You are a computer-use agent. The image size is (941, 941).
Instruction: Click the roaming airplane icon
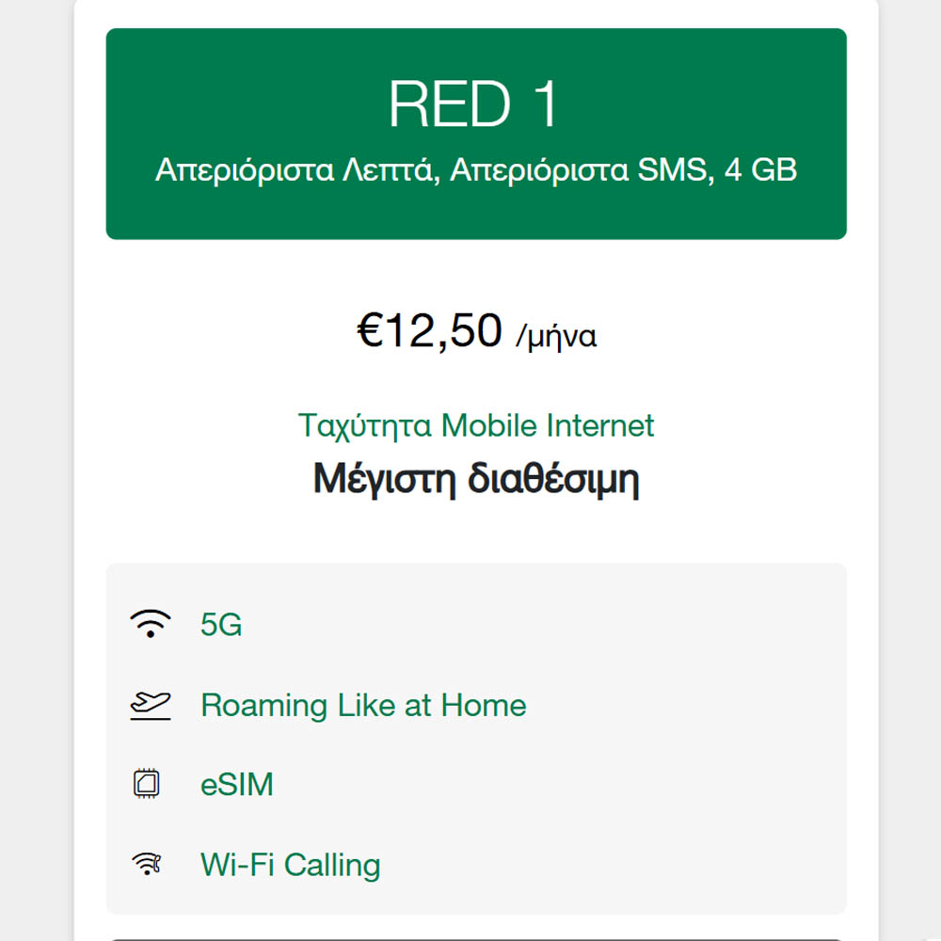pos(151,705)
